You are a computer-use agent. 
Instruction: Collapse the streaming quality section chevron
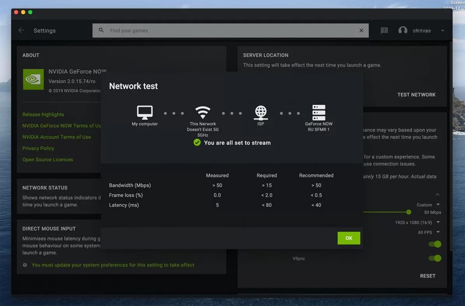(437, 194)
